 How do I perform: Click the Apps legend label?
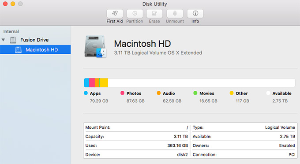[x=95, y=93]
